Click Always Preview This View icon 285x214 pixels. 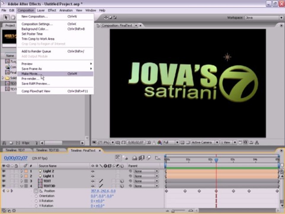pos(94,142)
